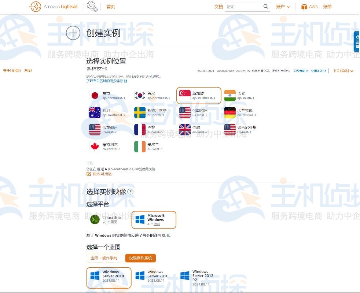The image size is (360, 293).
Task: Open 了解有关区域的更多信息 link
Action: pyautogui.click(x=106, y=81)
